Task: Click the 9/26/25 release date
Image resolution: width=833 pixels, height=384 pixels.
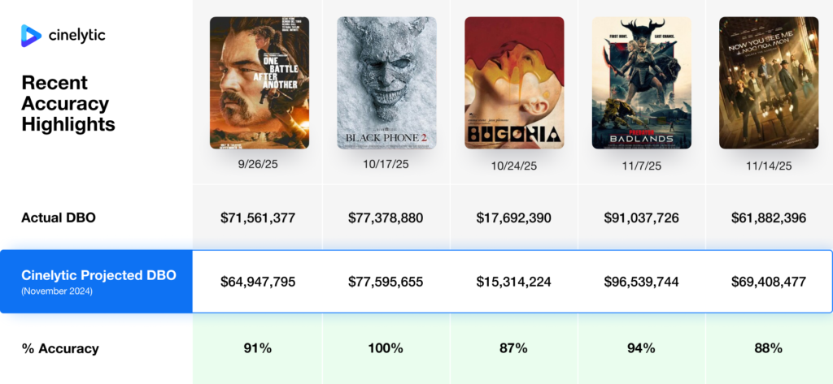Action: [x=259, y=163]
